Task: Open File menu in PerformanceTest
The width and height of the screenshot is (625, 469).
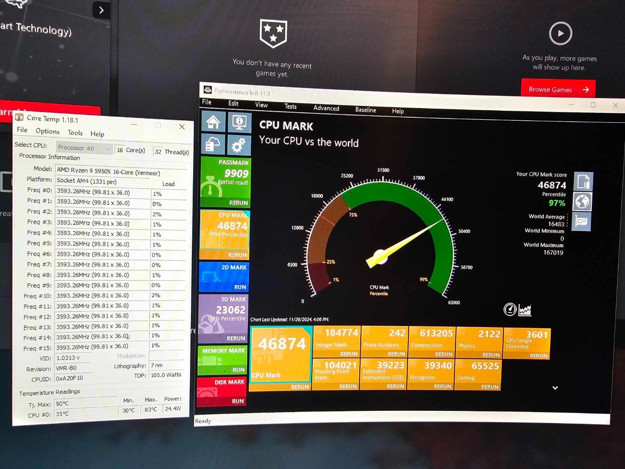Action: point(207,102)
